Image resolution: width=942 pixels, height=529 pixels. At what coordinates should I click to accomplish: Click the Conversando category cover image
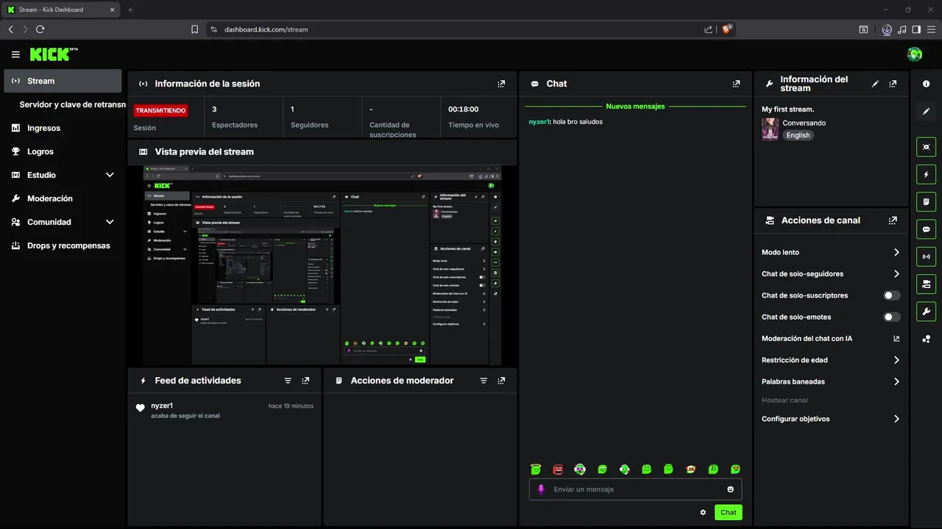(x=770, y=129)
